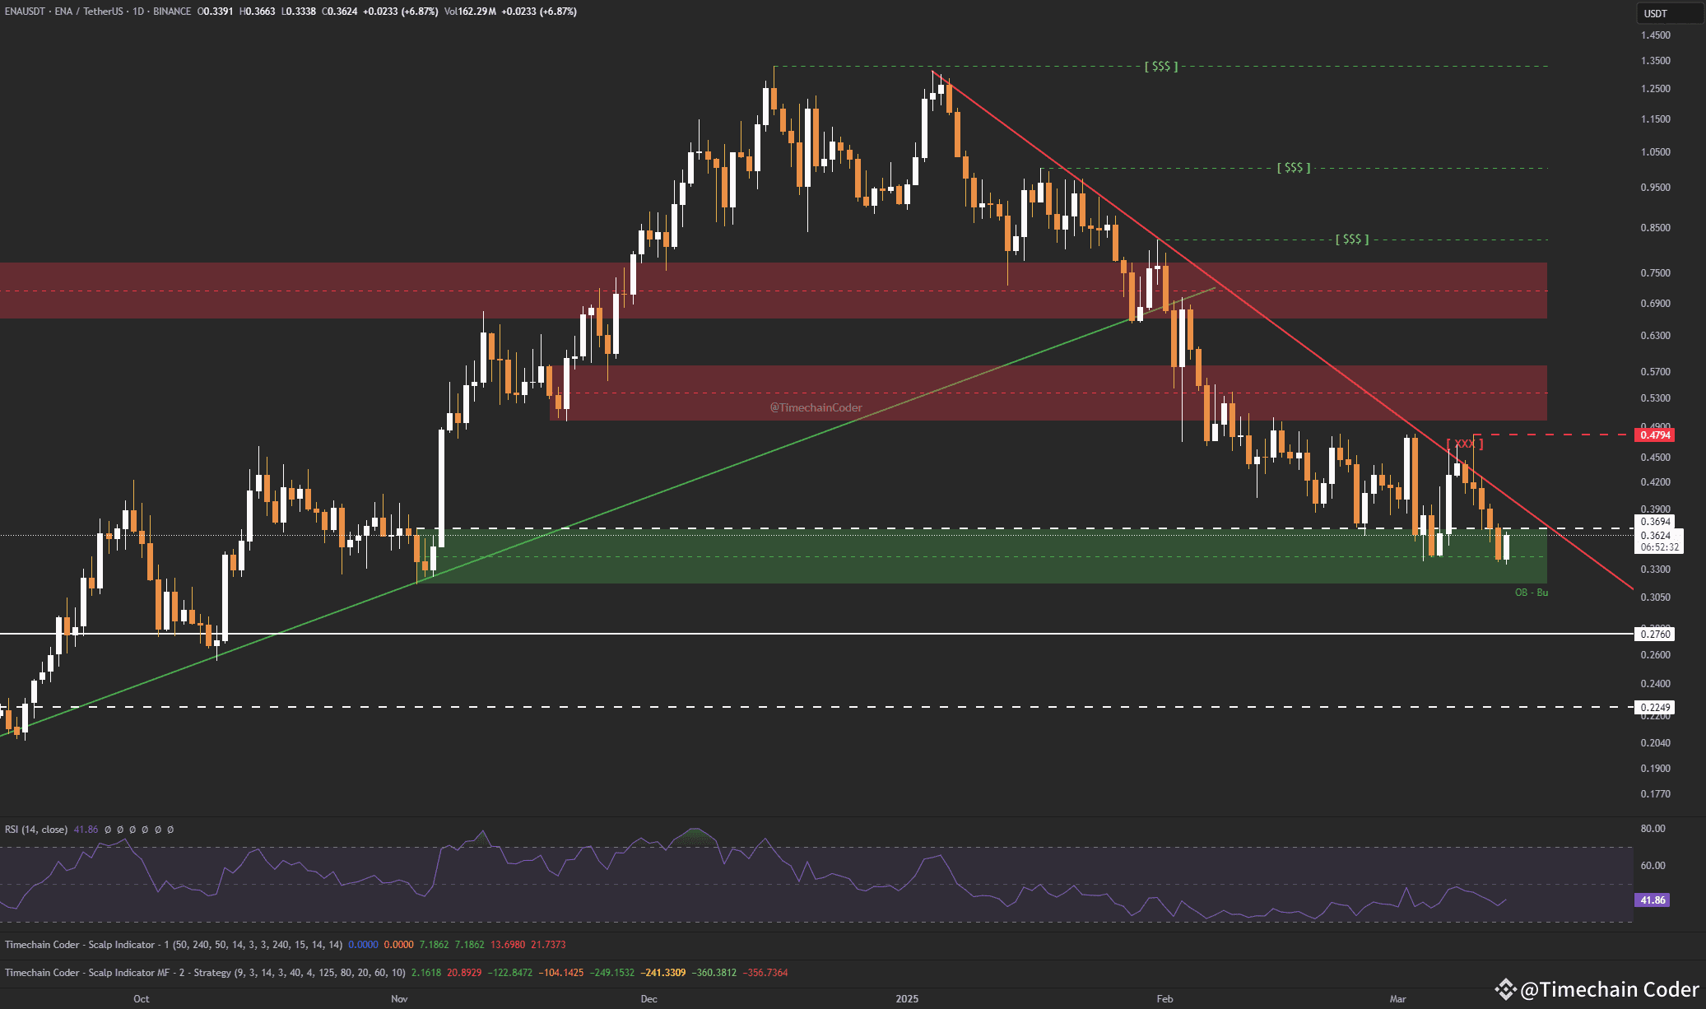The image size is (1706, 1009).
Task: Click the Vol 162.29M volume reading
Action: [x=469, y=12]
